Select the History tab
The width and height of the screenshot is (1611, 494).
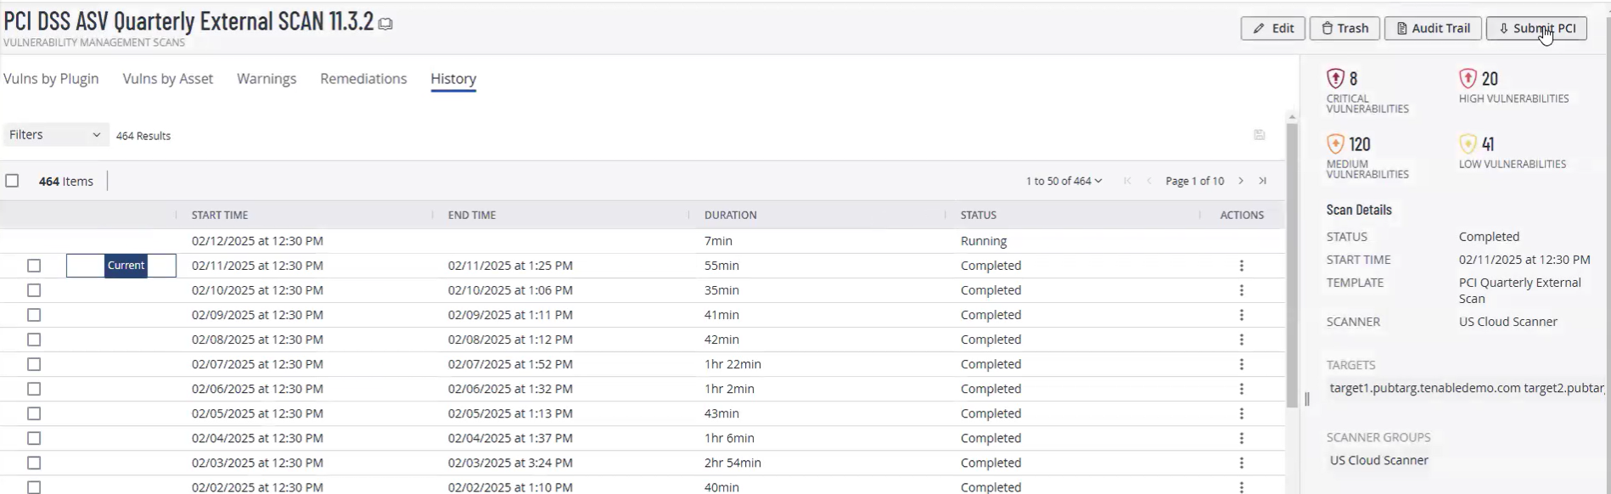tap(453, 79)
